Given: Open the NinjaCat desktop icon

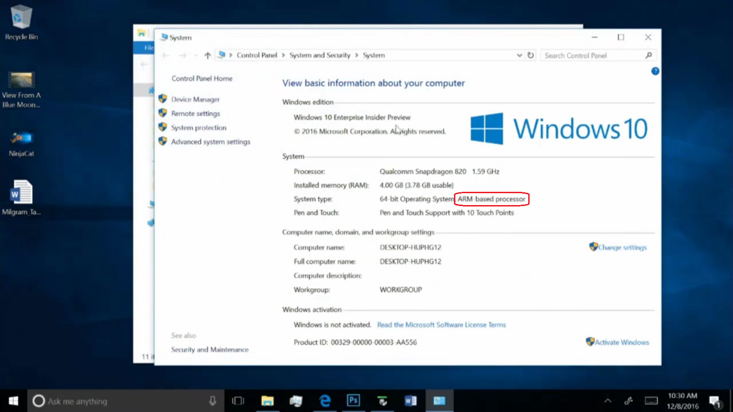Looking at the screenshot, I should 21,144.
